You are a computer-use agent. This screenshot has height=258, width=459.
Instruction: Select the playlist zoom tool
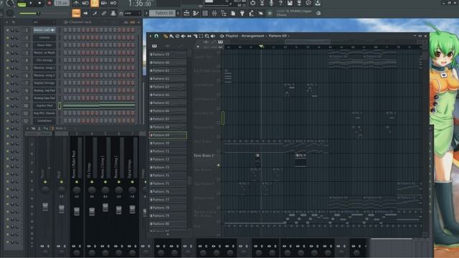pos(207,37)
